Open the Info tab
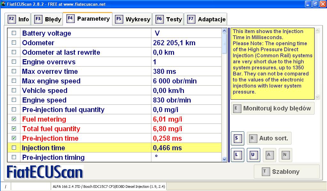The height and width of the screenshot is (191, 327). click(18, 19)
